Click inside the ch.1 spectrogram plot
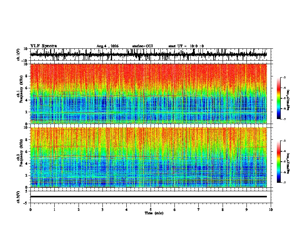This screenshot has width=305, height=235. tap(148, 94)
